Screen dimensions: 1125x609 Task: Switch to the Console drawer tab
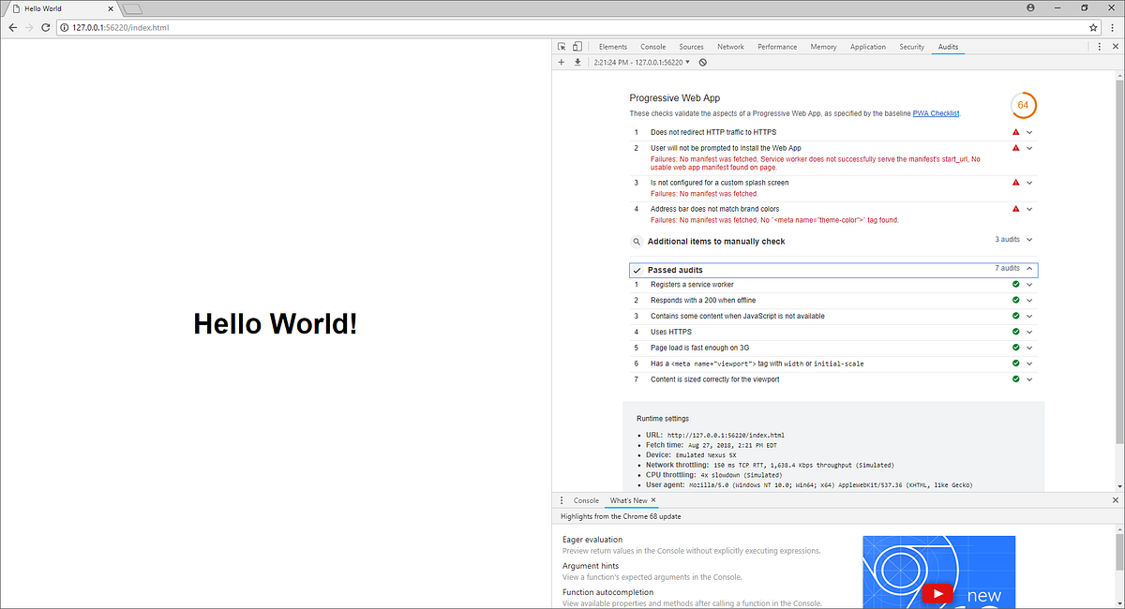click(586, 499)
